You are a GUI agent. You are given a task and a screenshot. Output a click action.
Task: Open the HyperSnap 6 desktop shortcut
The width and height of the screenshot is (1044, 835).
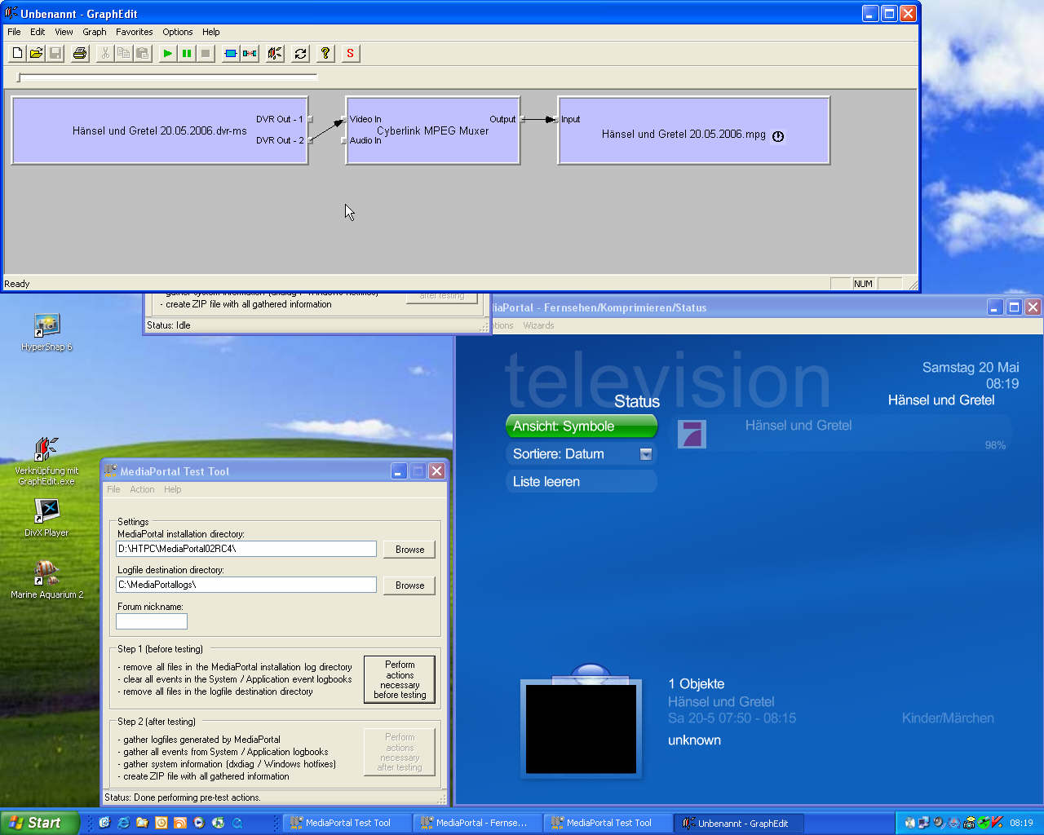click(x=46, y=333)
